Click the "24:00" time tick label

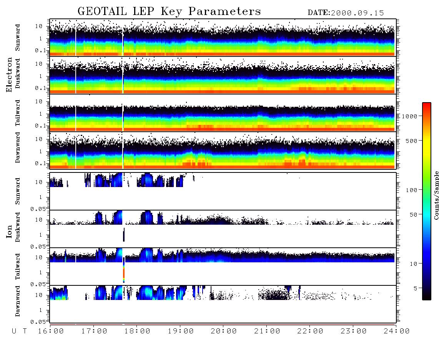(x=397, y=331)
